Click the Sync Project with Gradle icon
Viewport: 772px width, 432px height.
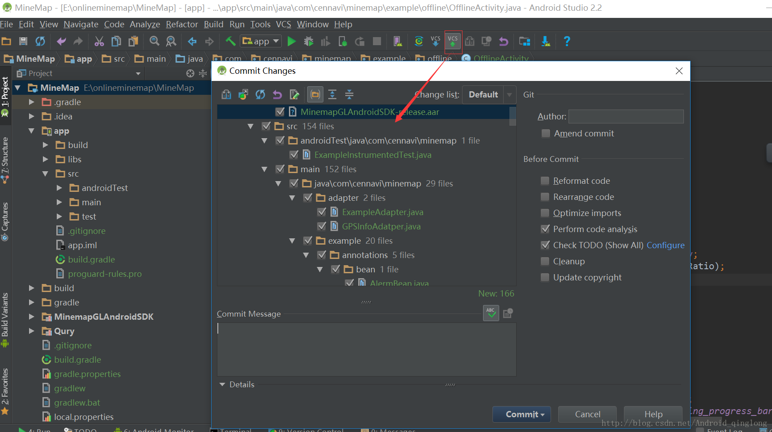click(x=419, y=42)
